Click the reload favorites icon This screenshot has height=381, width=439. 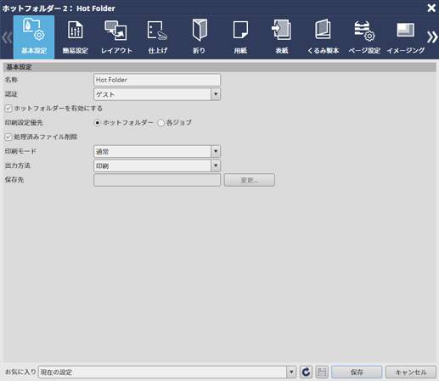pos(306,372)
